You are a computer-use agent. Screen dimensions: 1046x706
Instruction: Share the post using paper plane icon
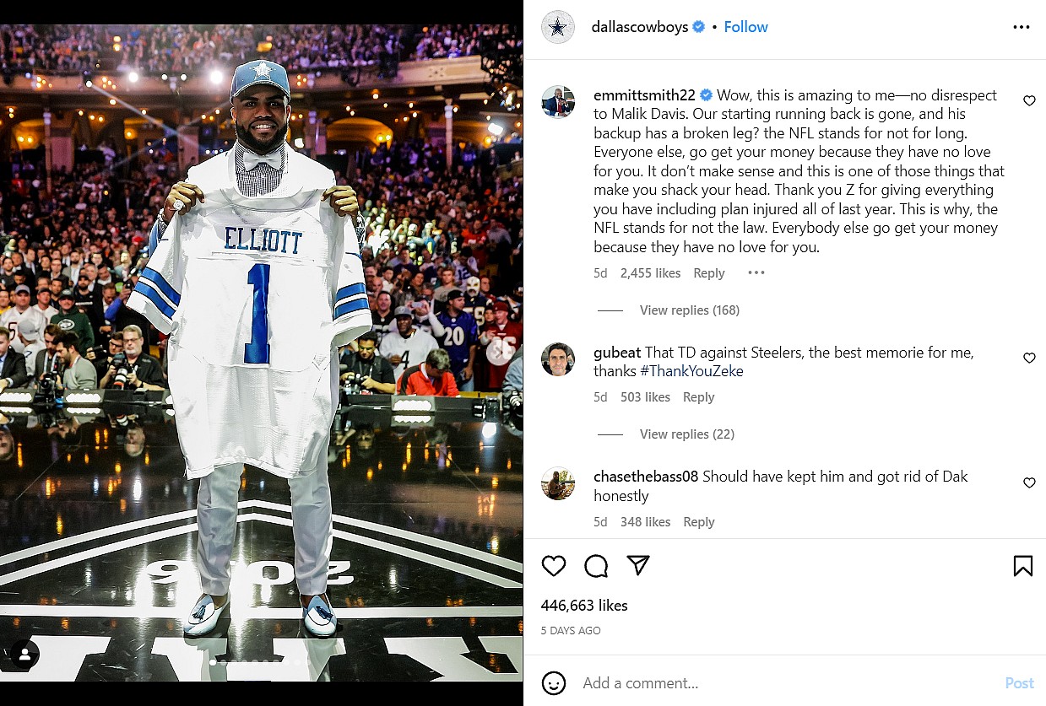click(638, 565)
